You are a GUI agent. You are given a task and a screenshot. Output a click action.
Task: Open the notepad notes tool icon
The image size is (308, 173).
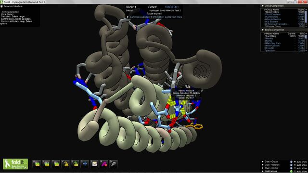click(x=94, y=164)
